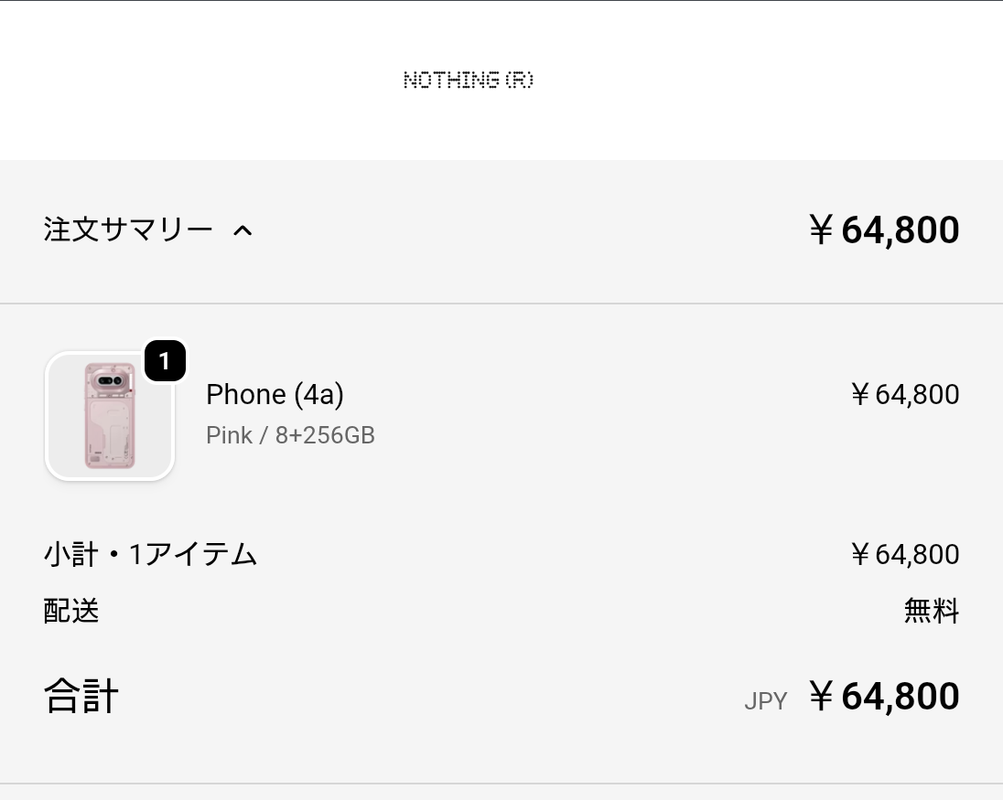Click the Phone (4a) product name

(x=275, y=394)
